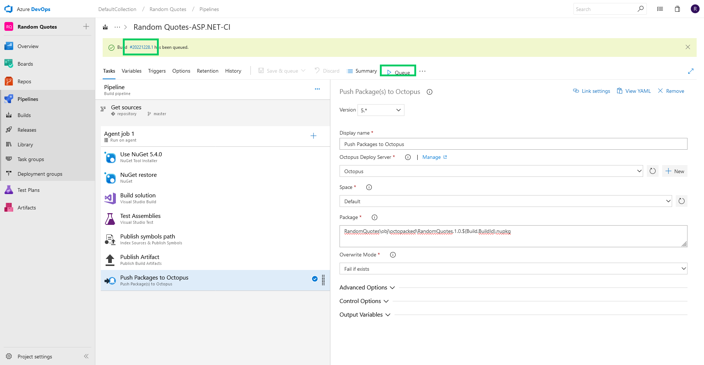Click View YAML
The width and height of the screenshot is (704, 365).
pyautogui.click(x=634, y=91)
